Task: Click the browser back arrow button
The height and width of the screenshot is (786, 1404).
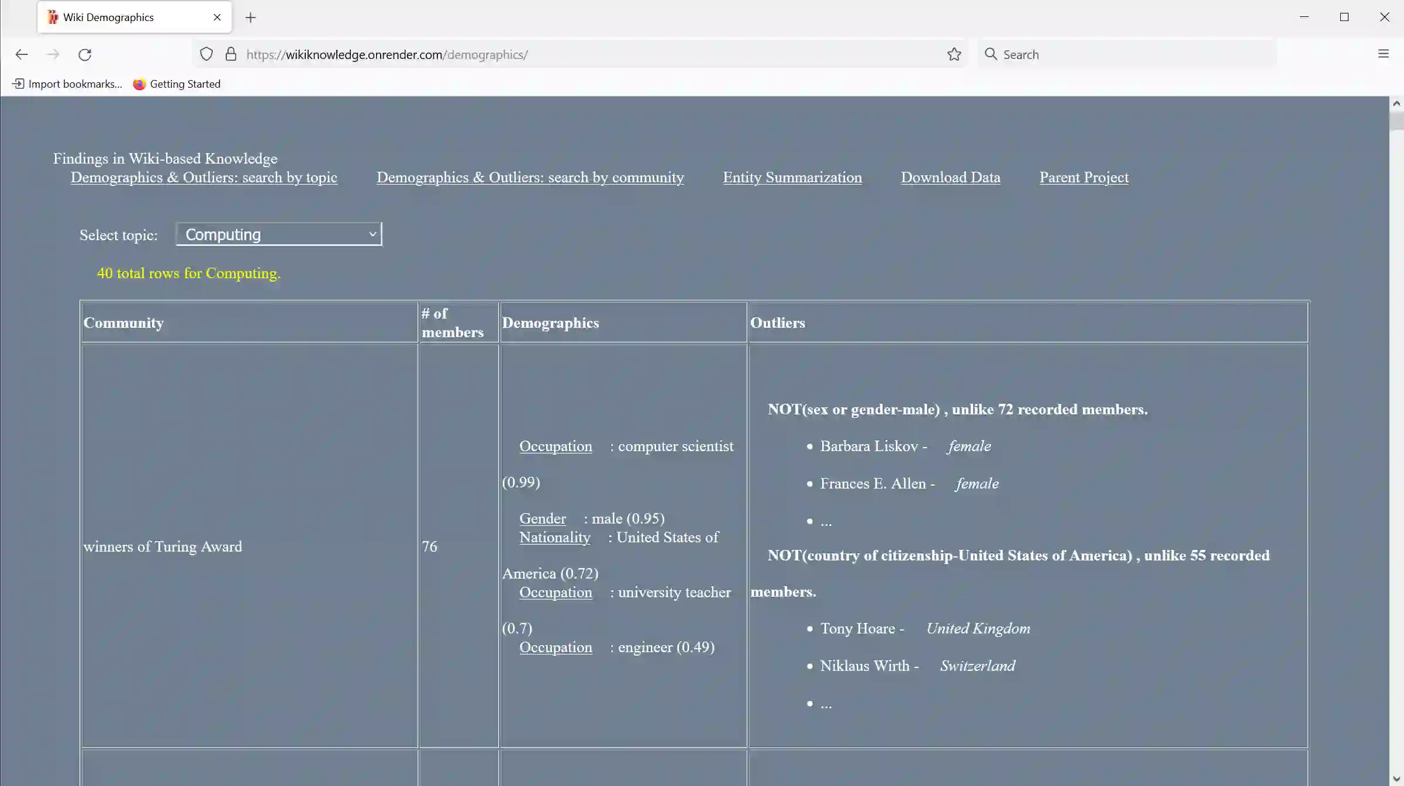Action: pos(22,54)
